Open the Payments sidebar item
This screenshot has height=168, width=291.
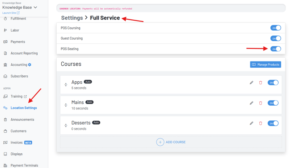coord(18,42)
